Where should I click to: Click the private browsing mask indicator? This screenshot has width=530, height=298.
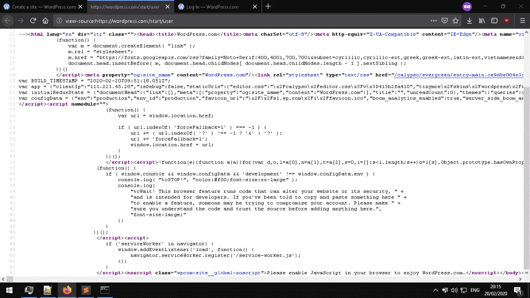pos(467,6)
